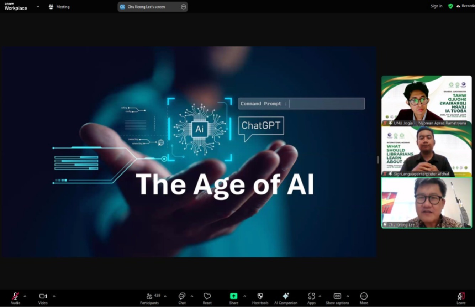This screenshot has width=475, height=307.
Task: Select Chu Keong Lee video thumbnail
Action: pos(427,203)
